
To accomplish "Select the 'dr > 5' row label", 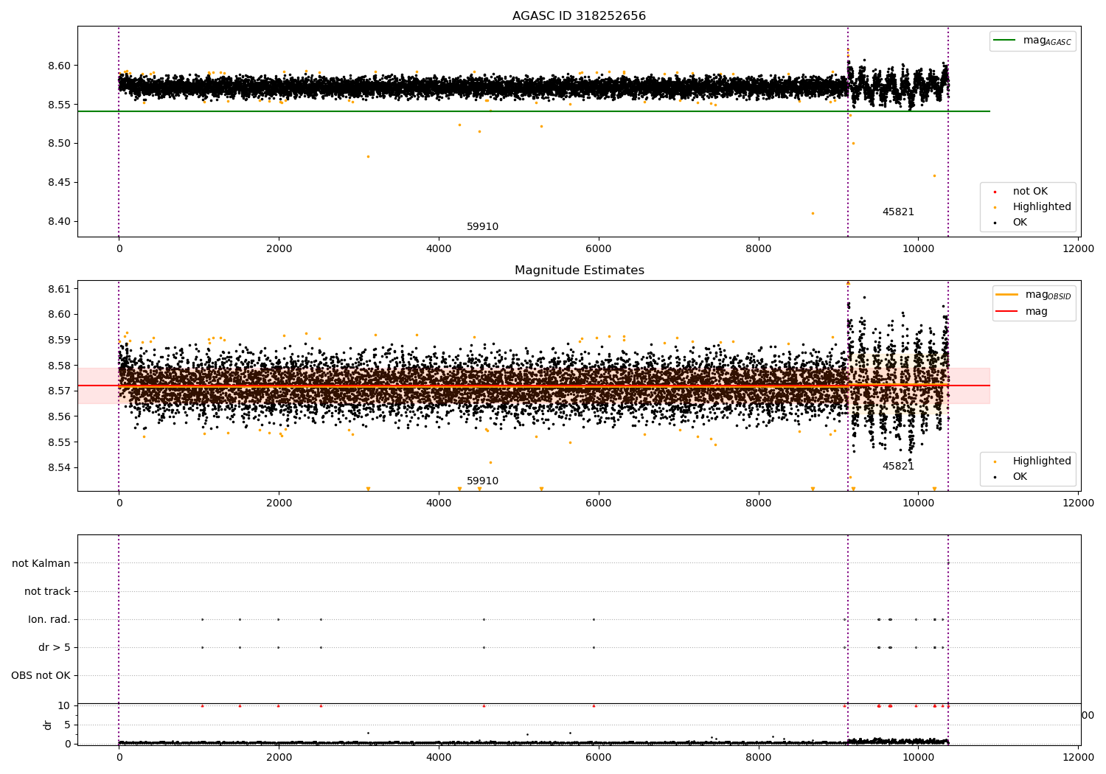I will pos(55,648).
